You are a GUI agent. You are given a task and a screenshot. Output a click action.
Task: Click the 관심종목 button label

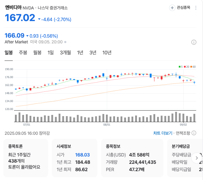[x=184, y=8]
